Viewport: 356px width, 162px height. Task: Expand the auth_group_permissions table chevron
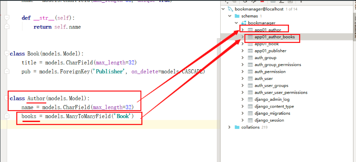(243, 65)
